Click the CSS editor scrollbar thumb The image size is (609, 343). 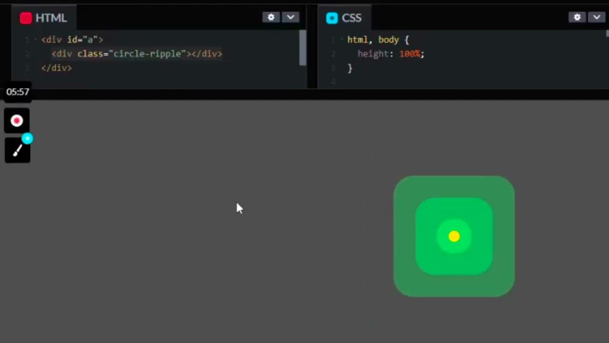607,33
